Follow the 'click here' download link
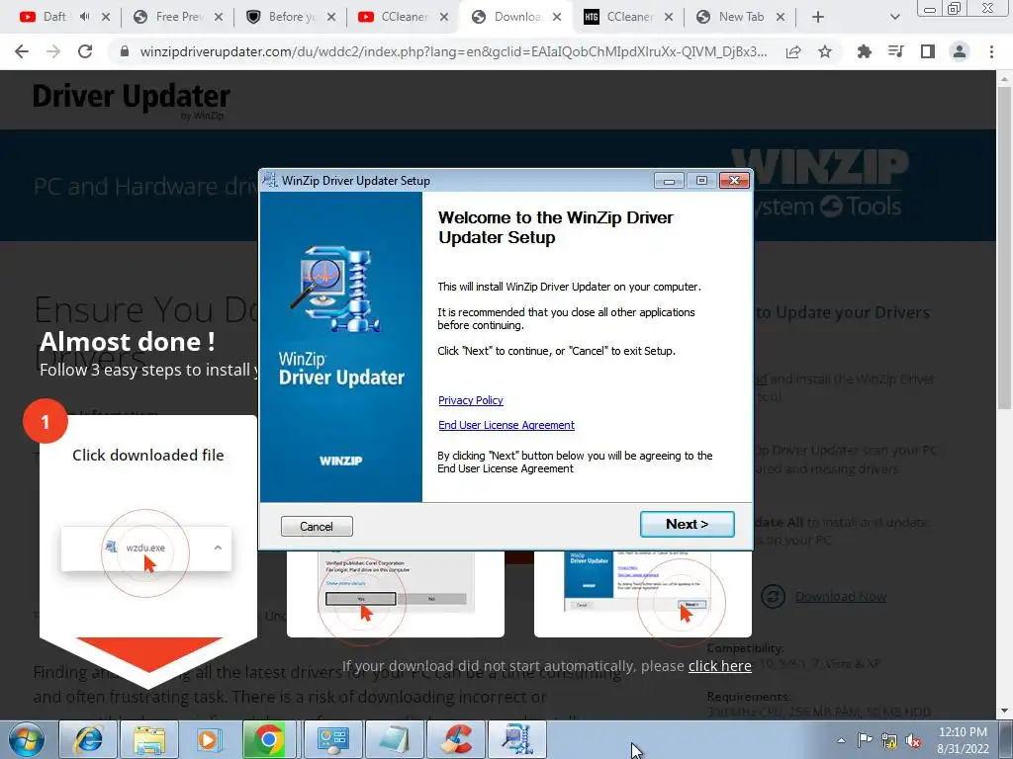Screen dimensions: 1013x759 point(720,665)
